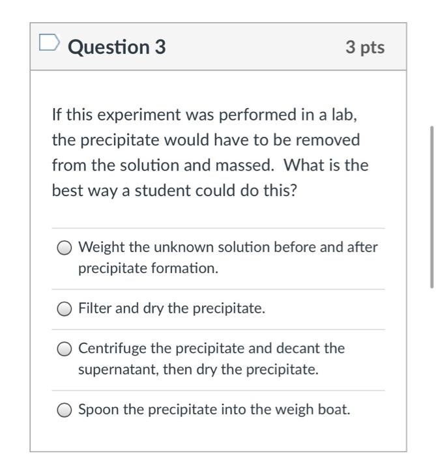Click the 'best way a student could do this?' line
Image resolution: width=436 pixels, height=456 pixels.
(175, 191)
